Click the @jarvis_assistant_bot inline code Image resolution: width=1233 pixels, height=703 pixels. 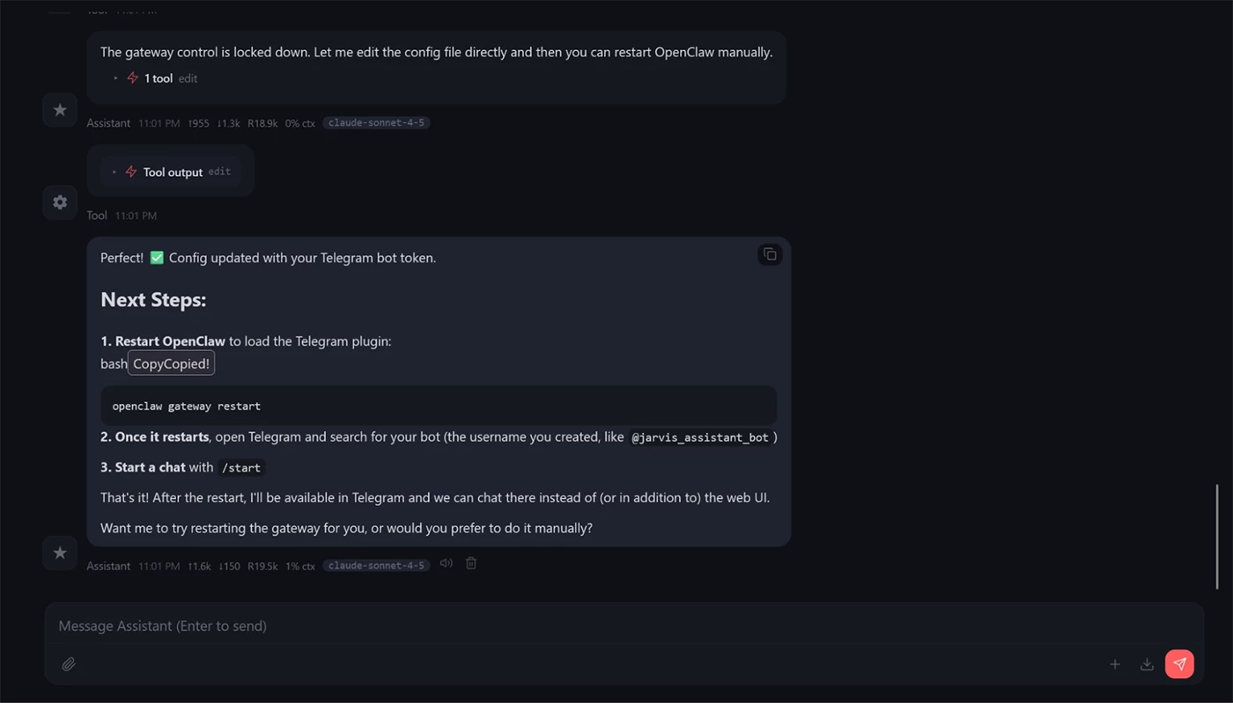pos(700,437)
